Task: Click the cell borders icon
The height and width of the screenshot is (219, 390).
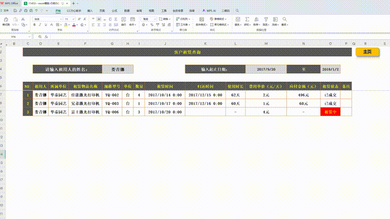Action: 58,25
